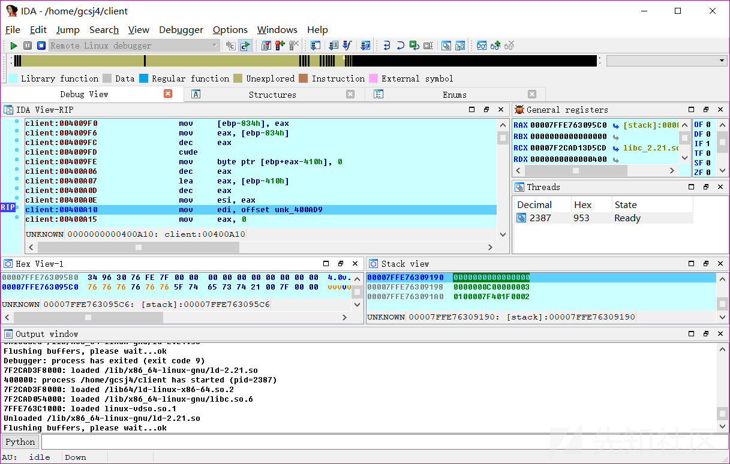
Task: Close the IDA View-RIP panel
Action: pos(501,110)
